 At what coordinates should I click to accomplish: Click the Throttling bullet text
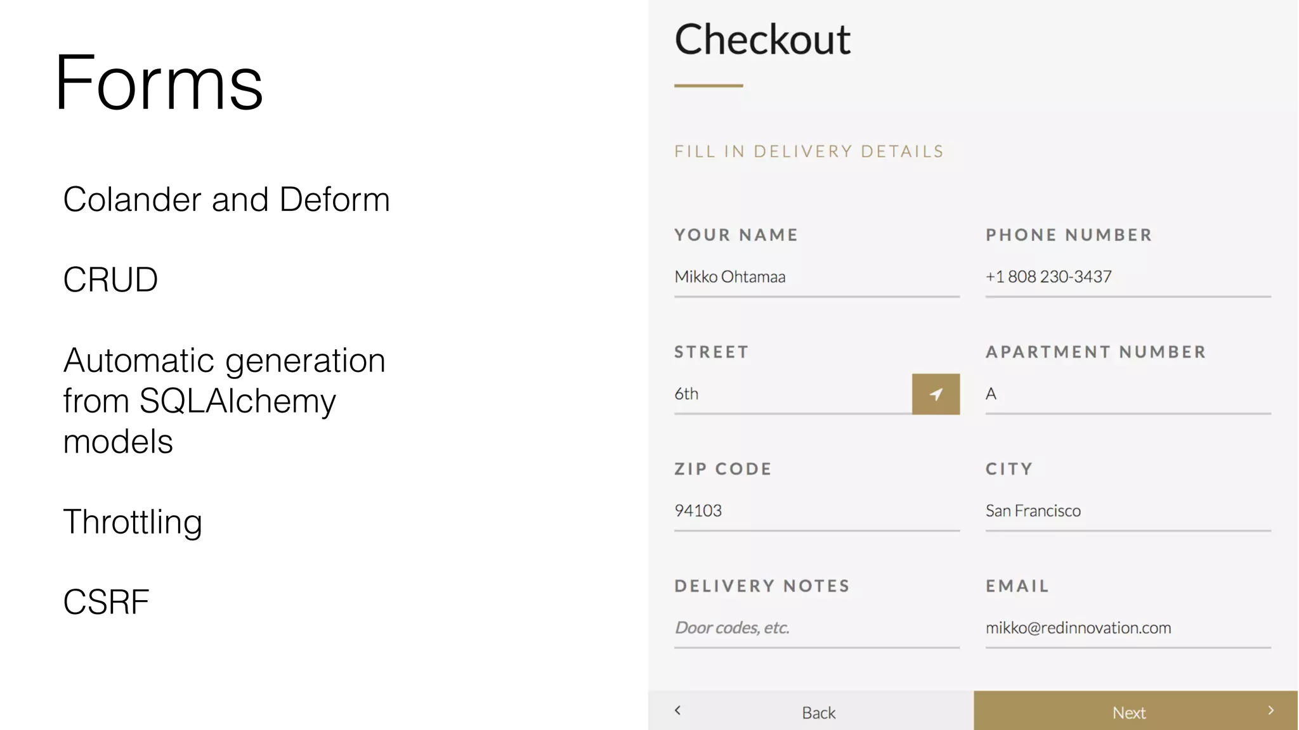(133, 522)
